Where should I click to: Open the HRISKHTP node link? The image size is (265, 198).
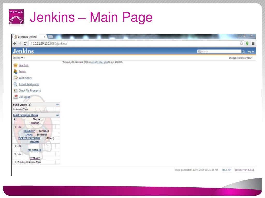pos(29,131)
